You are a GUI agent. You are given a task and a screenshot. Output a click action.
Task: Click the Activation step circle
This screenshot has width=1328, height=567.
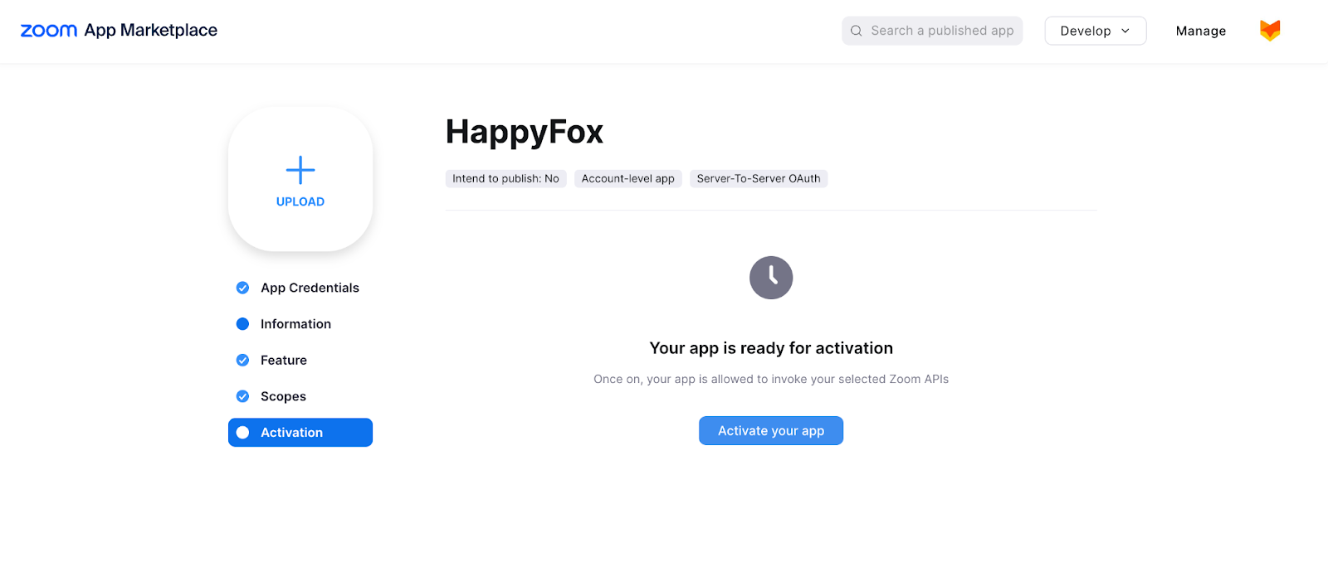[x=242, y=433]
